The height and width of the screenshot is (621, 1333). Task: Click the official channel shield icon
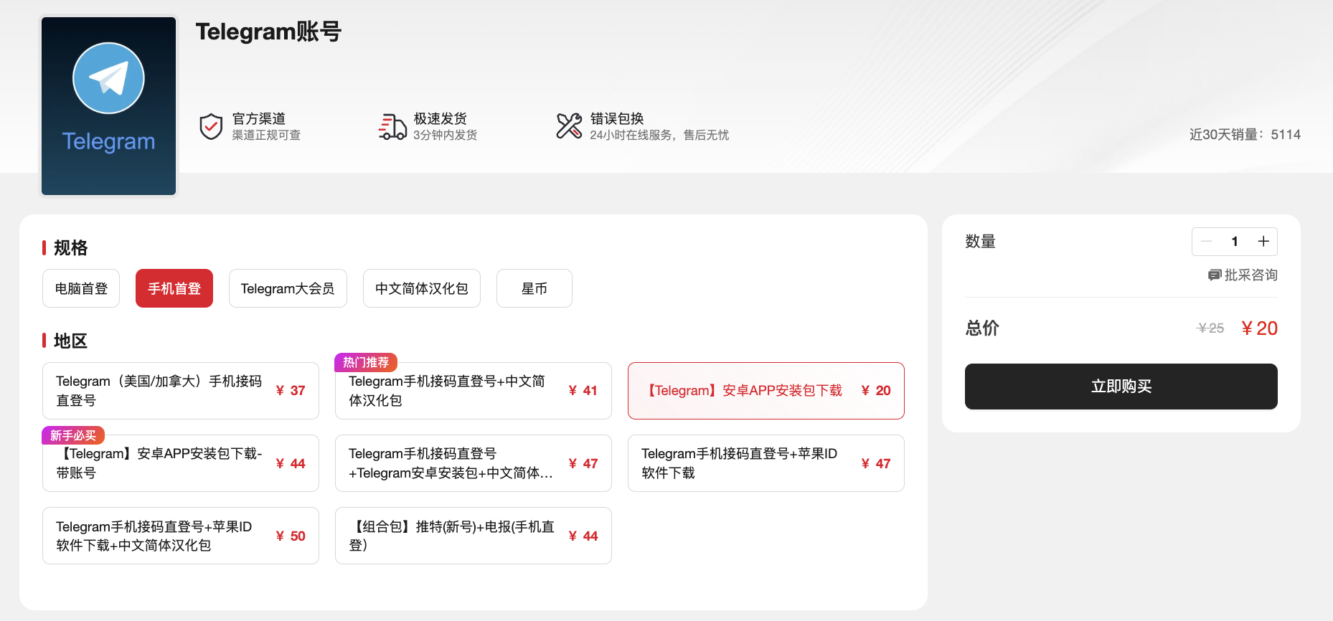pyautogui.click(x=211, y=127)
